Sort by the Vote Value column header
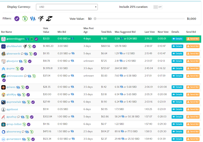 tap(46, 30)
